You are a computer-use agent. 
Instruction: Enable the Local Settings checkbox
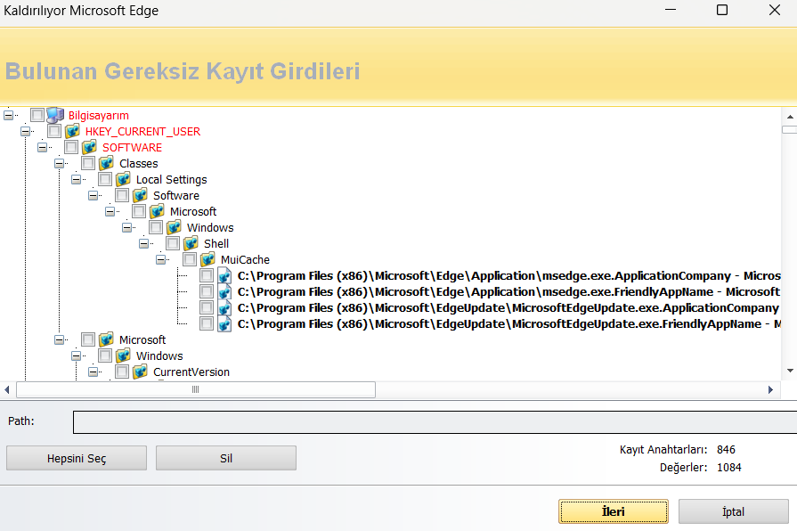[105, 179]
